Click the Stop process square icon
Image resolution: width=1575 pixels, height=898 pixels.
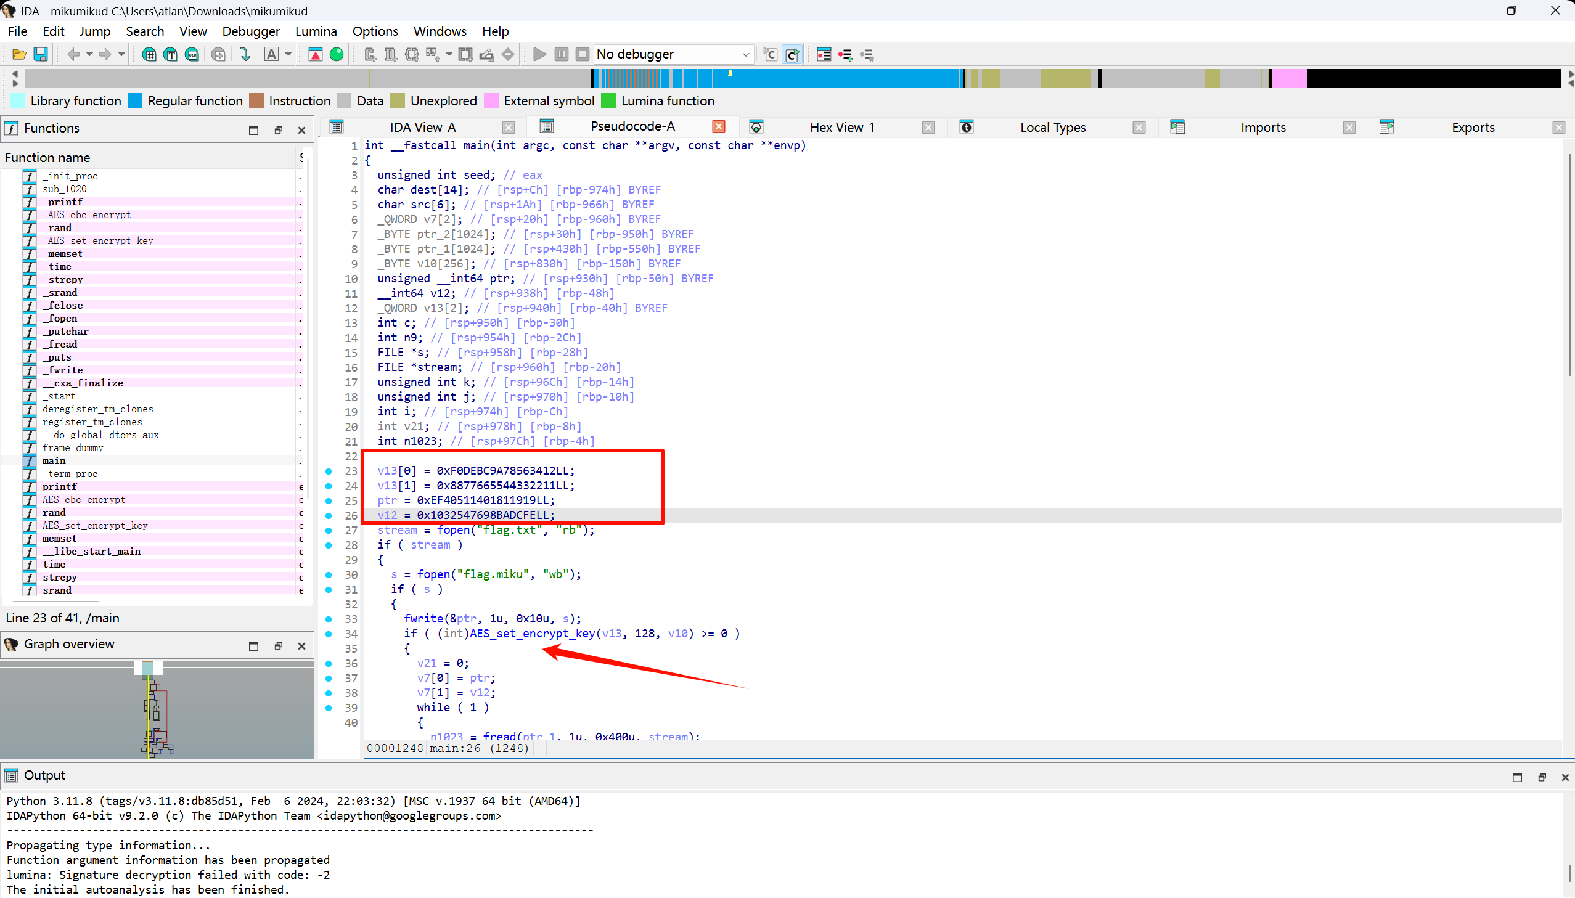582,54
